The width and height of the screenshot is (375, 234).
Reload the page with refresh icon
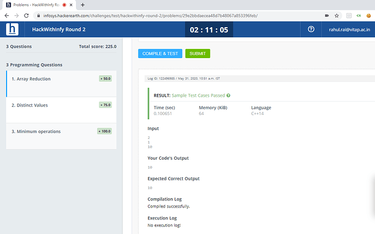tap(26, 16)
